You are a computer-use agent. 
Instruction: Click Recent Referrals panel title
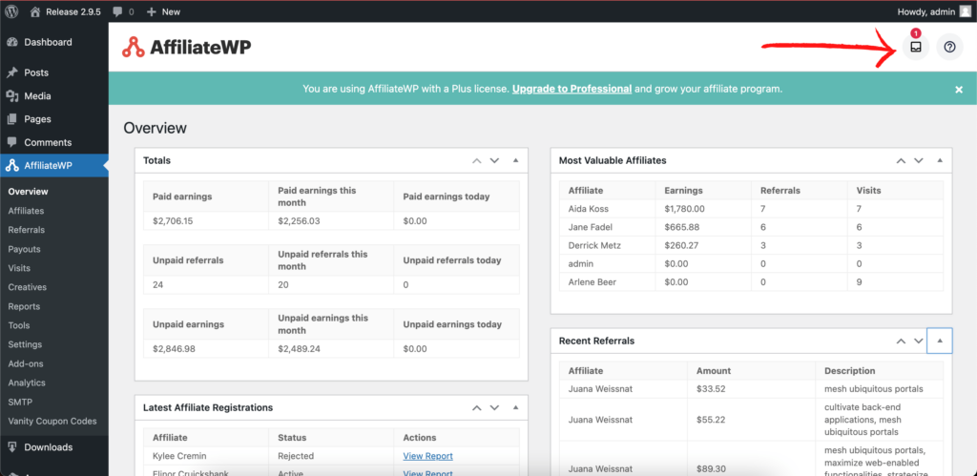tap(597, 341)
